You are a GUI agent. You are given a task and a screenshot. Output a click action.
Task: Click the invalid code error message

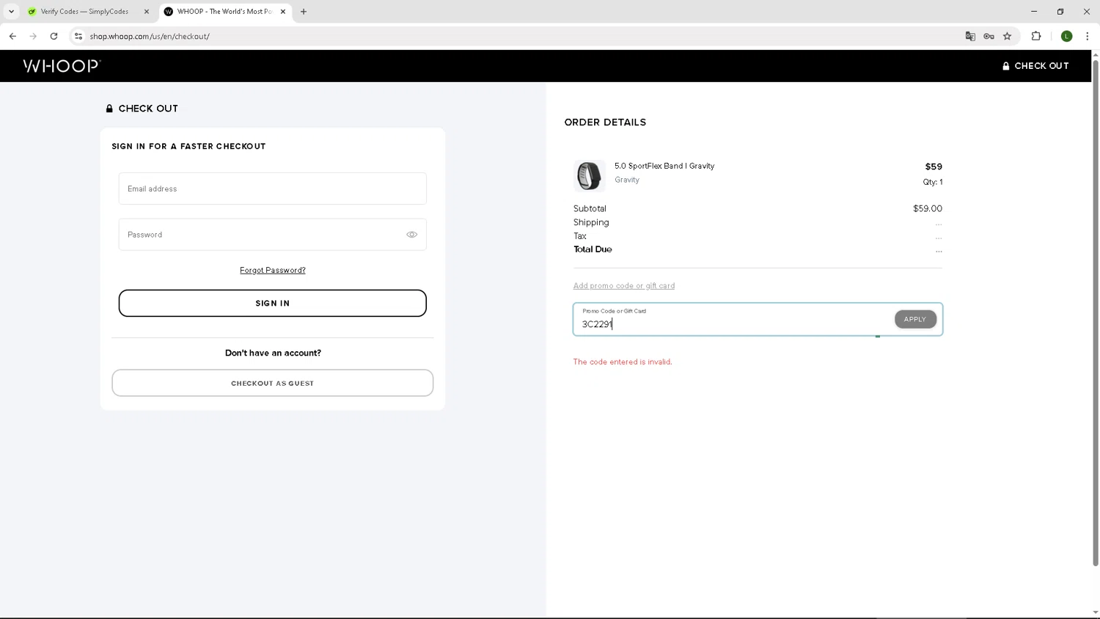coord(623,362)
